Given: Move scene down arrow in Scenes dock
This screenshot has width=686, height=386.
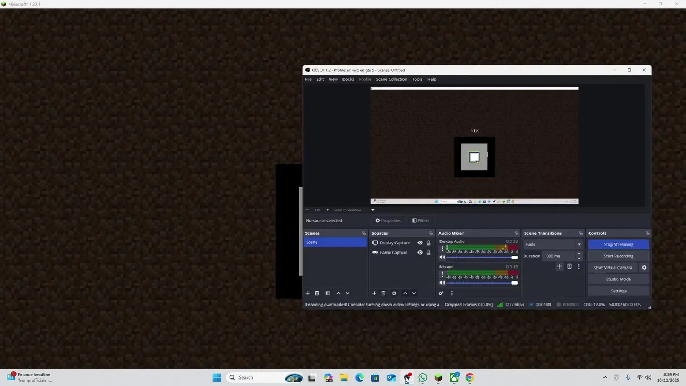Looking at the screenshot, I should [347, 293].
